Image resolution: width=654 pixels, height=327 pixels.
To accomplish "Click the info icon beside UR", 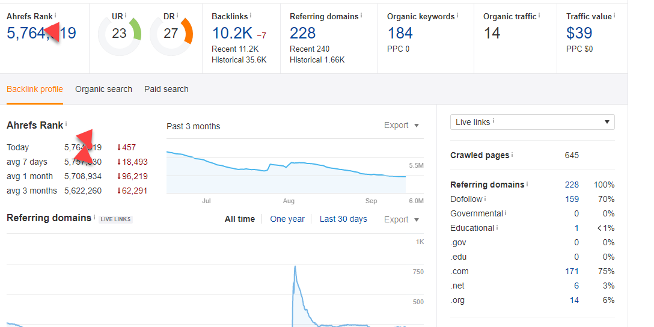I will [x=126, y=16].
